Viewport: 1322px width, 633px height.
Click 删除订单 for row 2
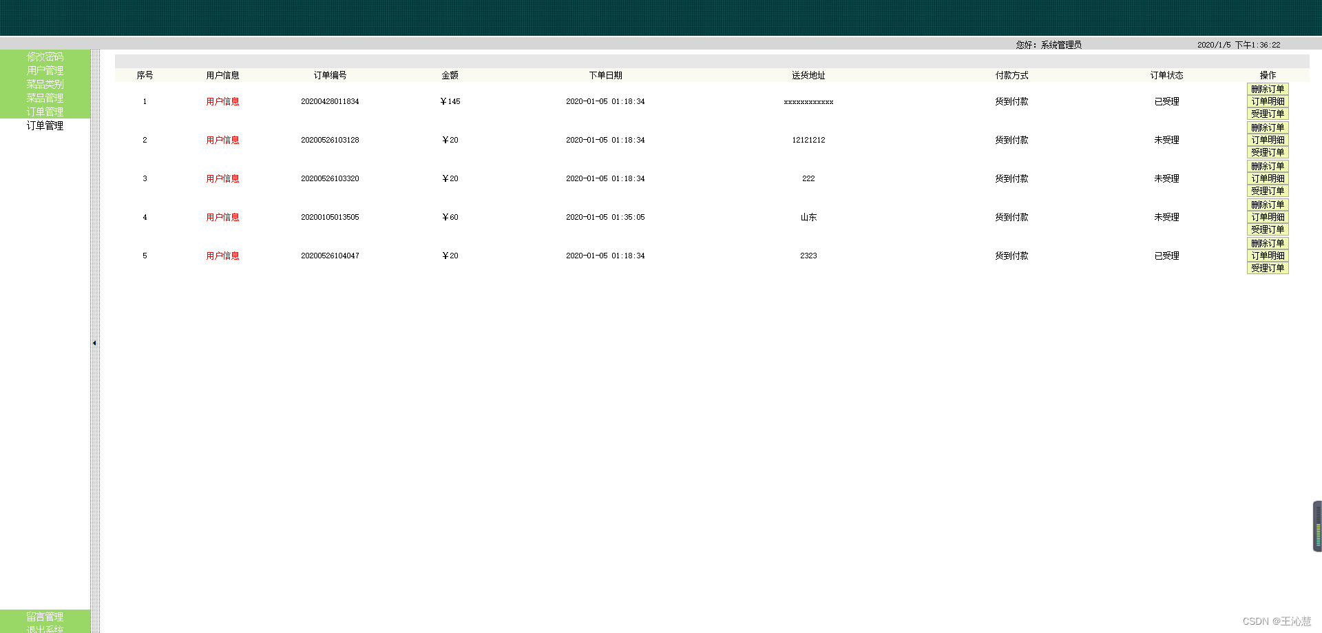point(1268,127)
